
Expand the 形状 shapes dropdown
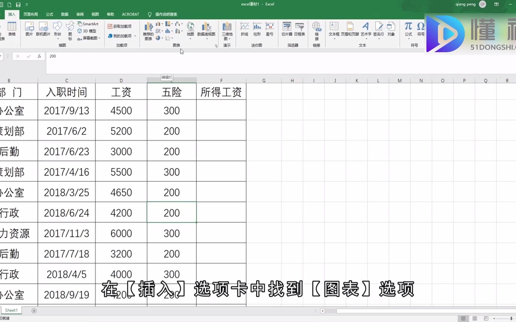(x=58, y=39)
